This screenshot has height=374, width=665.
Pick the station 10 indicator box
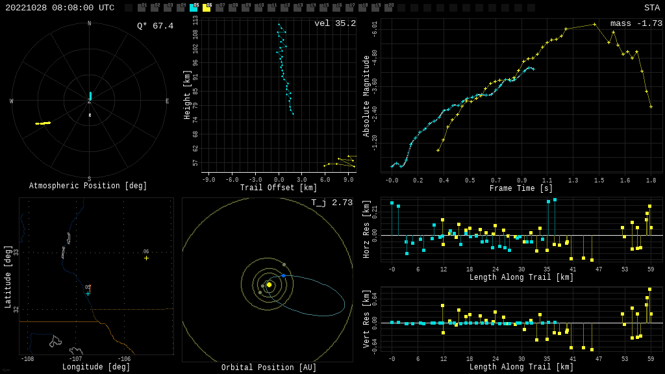click(x=258, y=8)
